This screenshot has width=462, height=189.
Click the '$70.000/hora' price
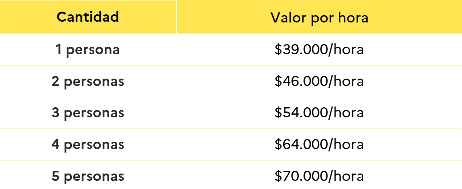click(x=319, y=176)
